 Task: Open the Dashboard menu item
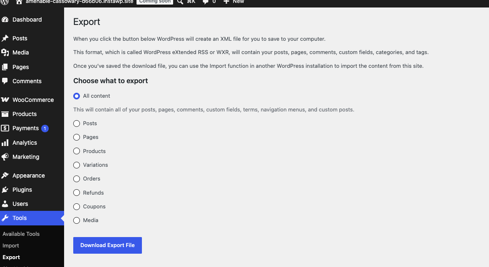(27, 20)
